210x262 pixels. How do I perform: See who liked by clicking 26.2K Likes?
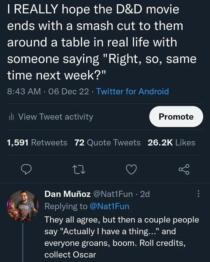tap(172, 142)
